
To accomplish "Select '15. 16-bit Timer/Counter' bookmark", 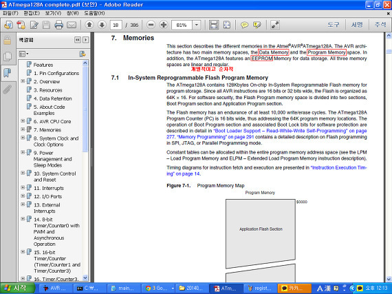I will click(x=57, y=262).
